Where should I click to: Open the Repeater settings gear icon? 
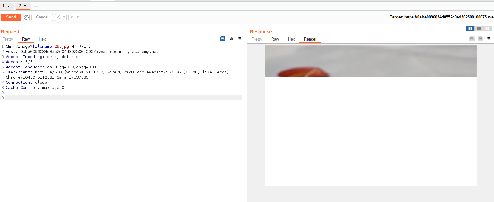[x=26, y=18]
